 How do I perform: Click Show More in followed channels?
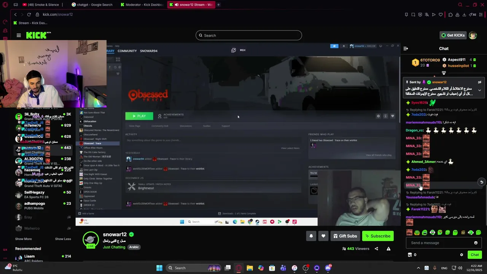click(x=23, y=239)
